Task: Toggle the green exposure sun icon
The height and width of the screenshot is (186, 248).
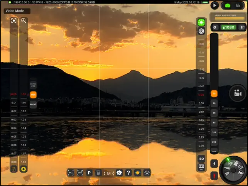Action: click(x=201, y=22)
